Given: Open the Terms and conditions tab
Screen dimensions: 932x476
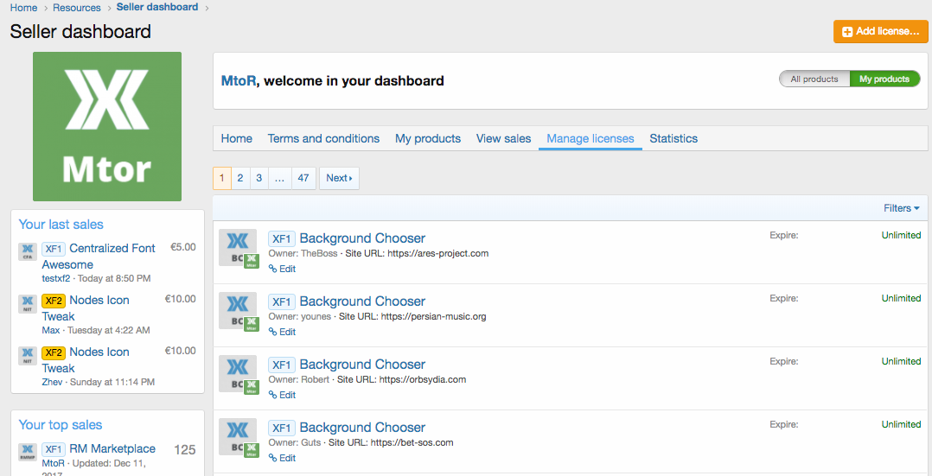Looking at the screenshot, I should point(323,138).
